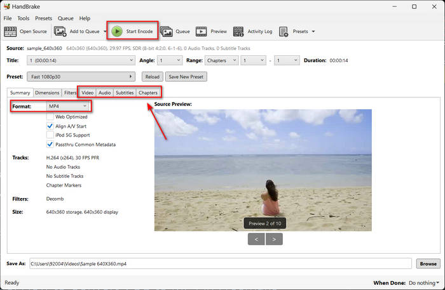Click the Preview film-frame icon
The width and height of the screenshot is (445, 290).
tap(202, 32)
